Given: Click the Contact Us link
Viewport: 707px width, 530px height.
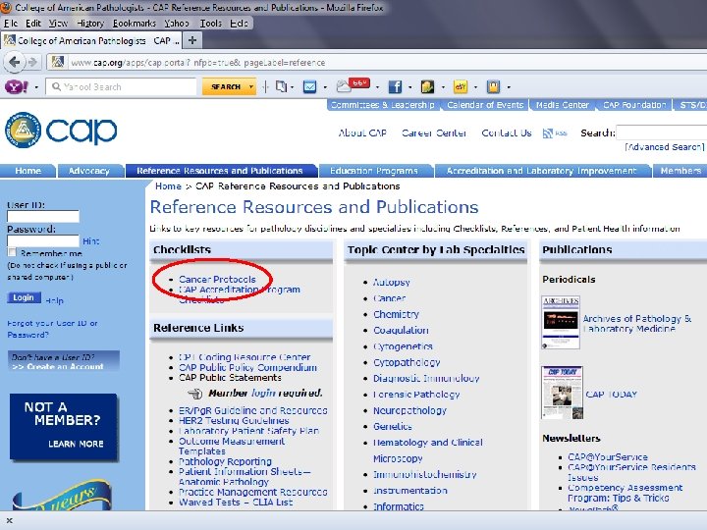Looking at the screenshot, I should (507, 132).
